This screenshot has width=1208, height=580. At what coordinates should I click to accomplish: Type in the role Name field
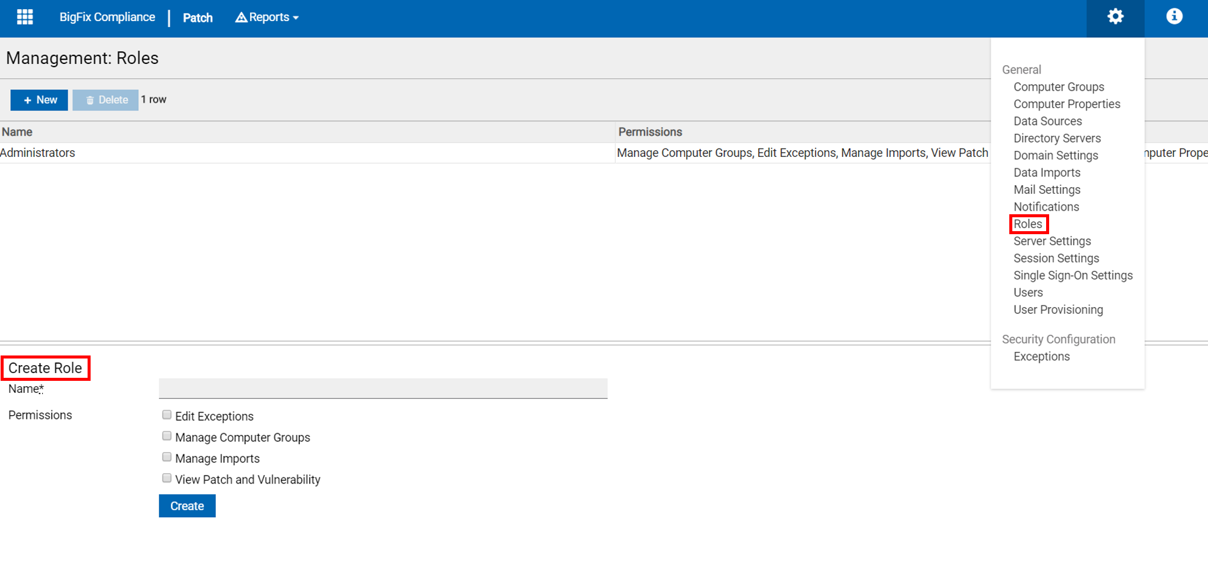383,389
